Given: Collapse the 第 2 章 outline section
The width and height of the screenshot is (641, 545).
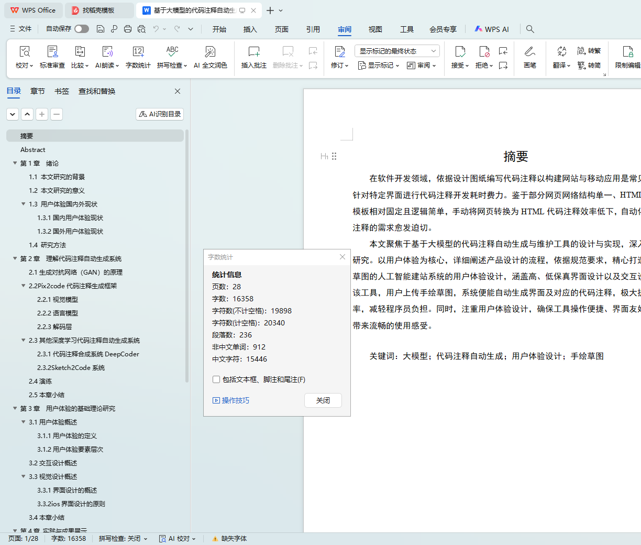Looking at the screenshot, I should click(15, 258).
